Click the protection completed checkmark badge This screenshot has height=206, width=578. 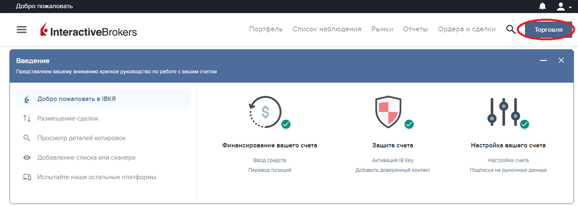click(409, 124)
